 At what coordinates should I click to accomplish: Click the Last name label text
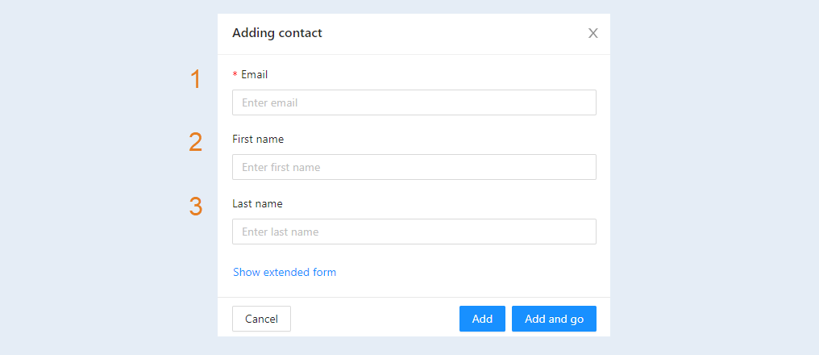[257, 204]
